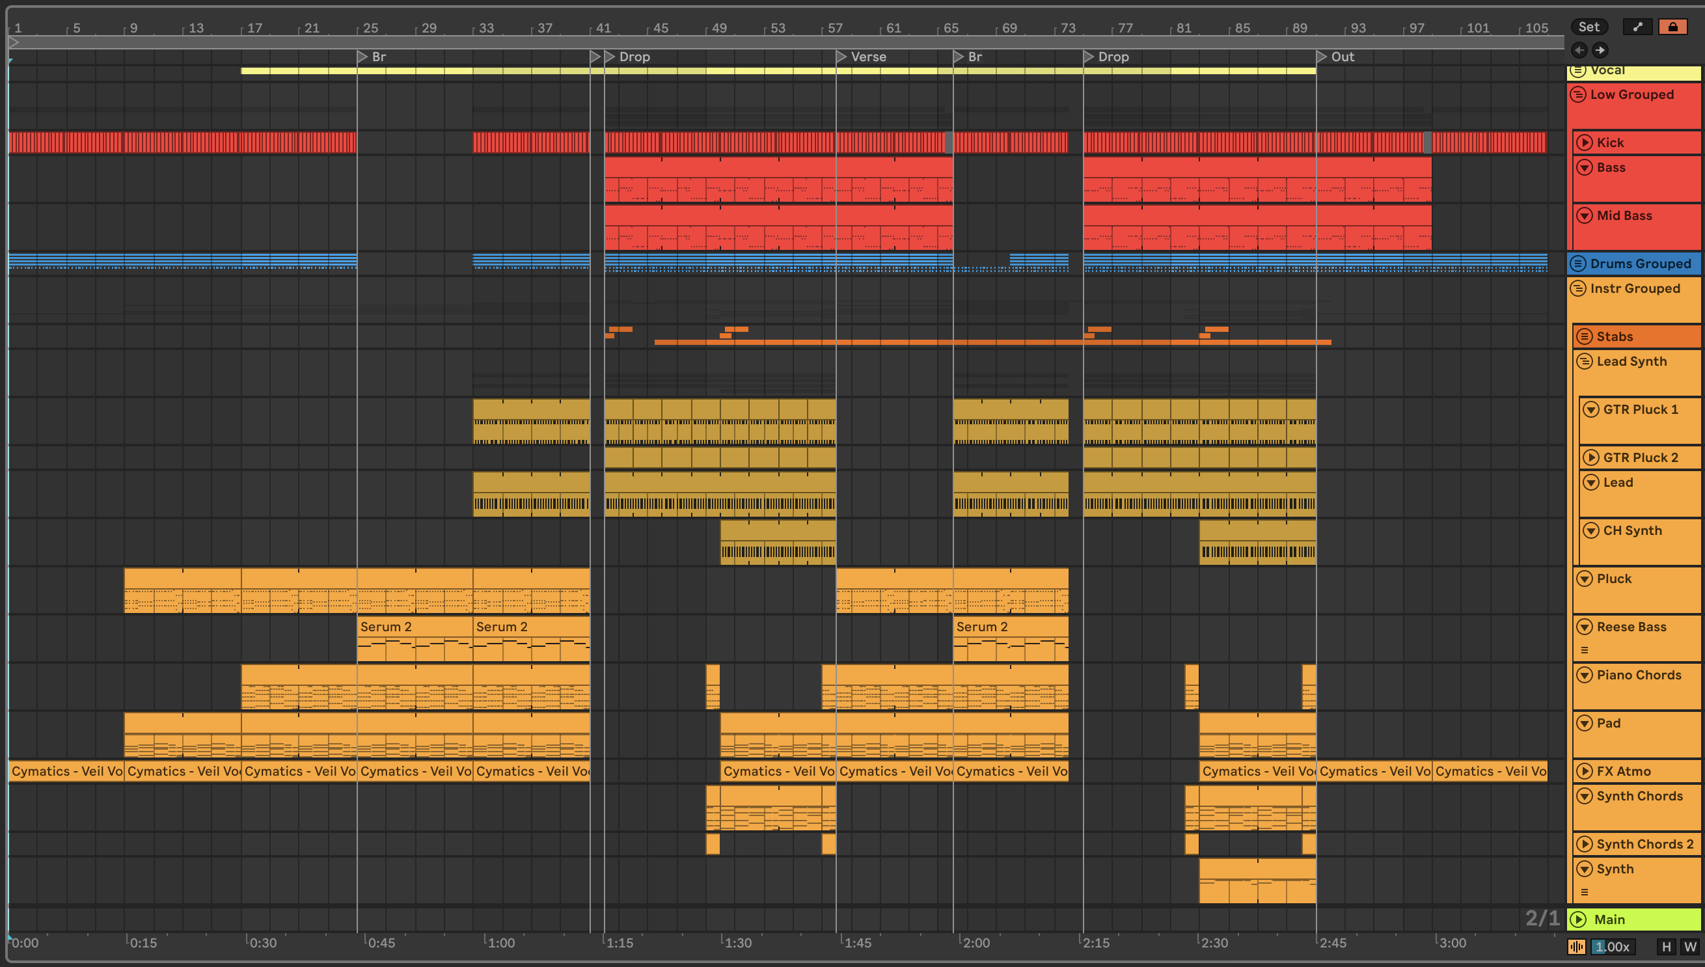Select the Reese Bass track header
Viewport: 1705px width, 967px height.
(1631, 627)
